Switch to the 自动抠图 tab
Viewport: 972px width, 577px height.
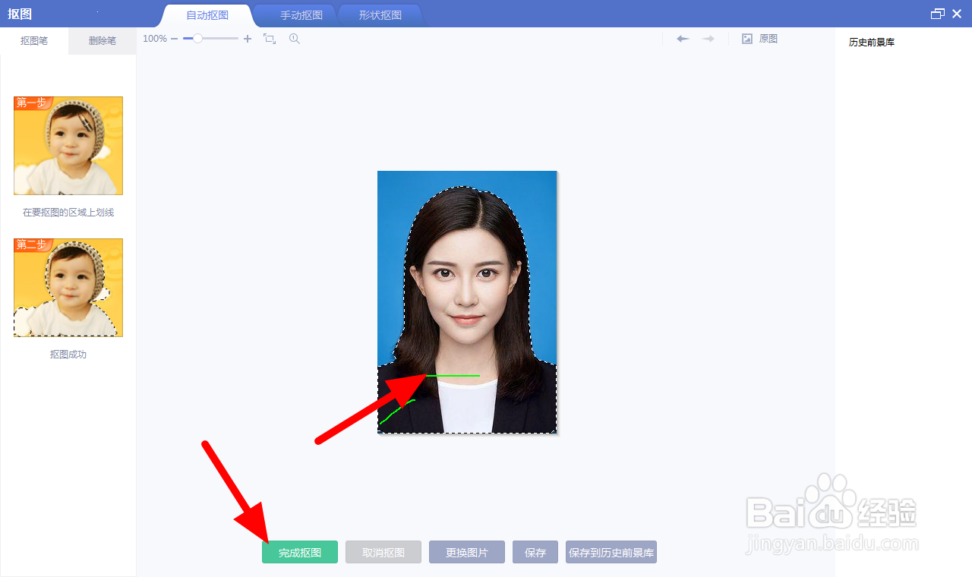coord(207,15)
